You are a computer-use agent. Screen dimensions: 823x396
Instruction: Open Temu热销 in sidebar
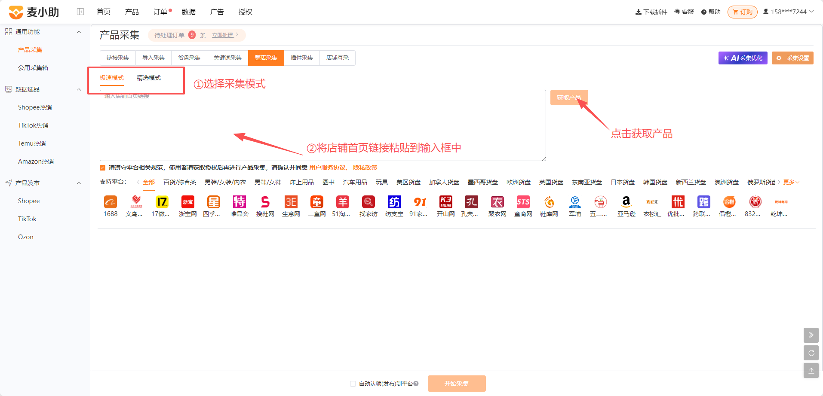click(32, 143)
